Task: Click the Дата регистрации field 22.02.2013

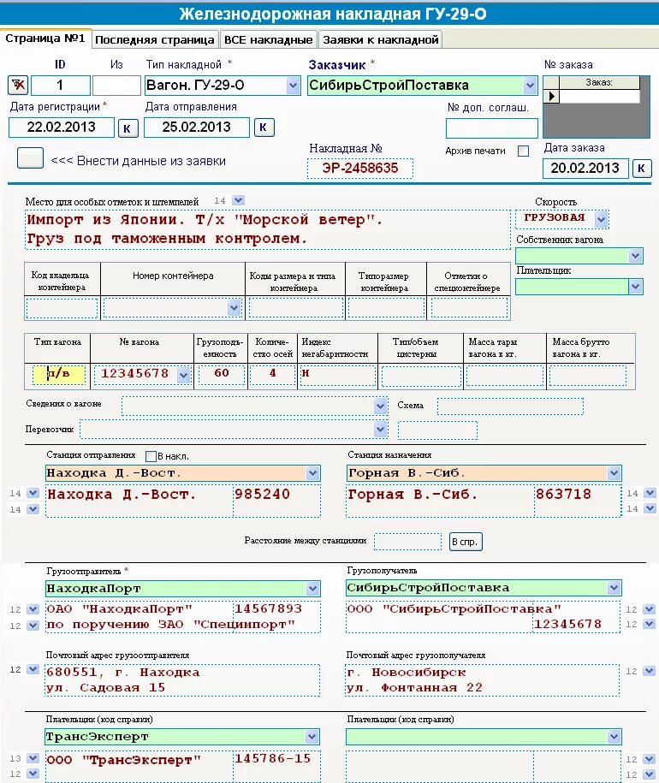Action: coord(62,128)
